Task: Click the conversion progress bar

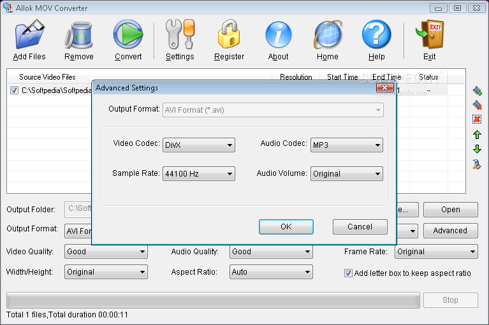Action: point(213,300)
